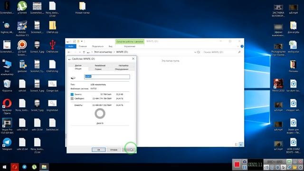Open Opera from the taskbar

tap(15, 167)
